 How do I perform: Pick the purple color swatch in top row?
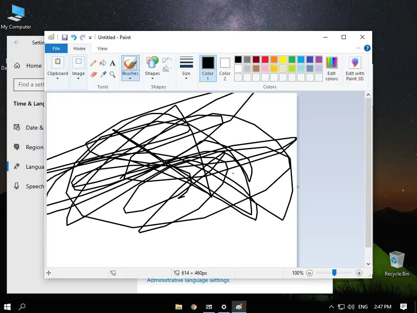[x=319, y=60]
